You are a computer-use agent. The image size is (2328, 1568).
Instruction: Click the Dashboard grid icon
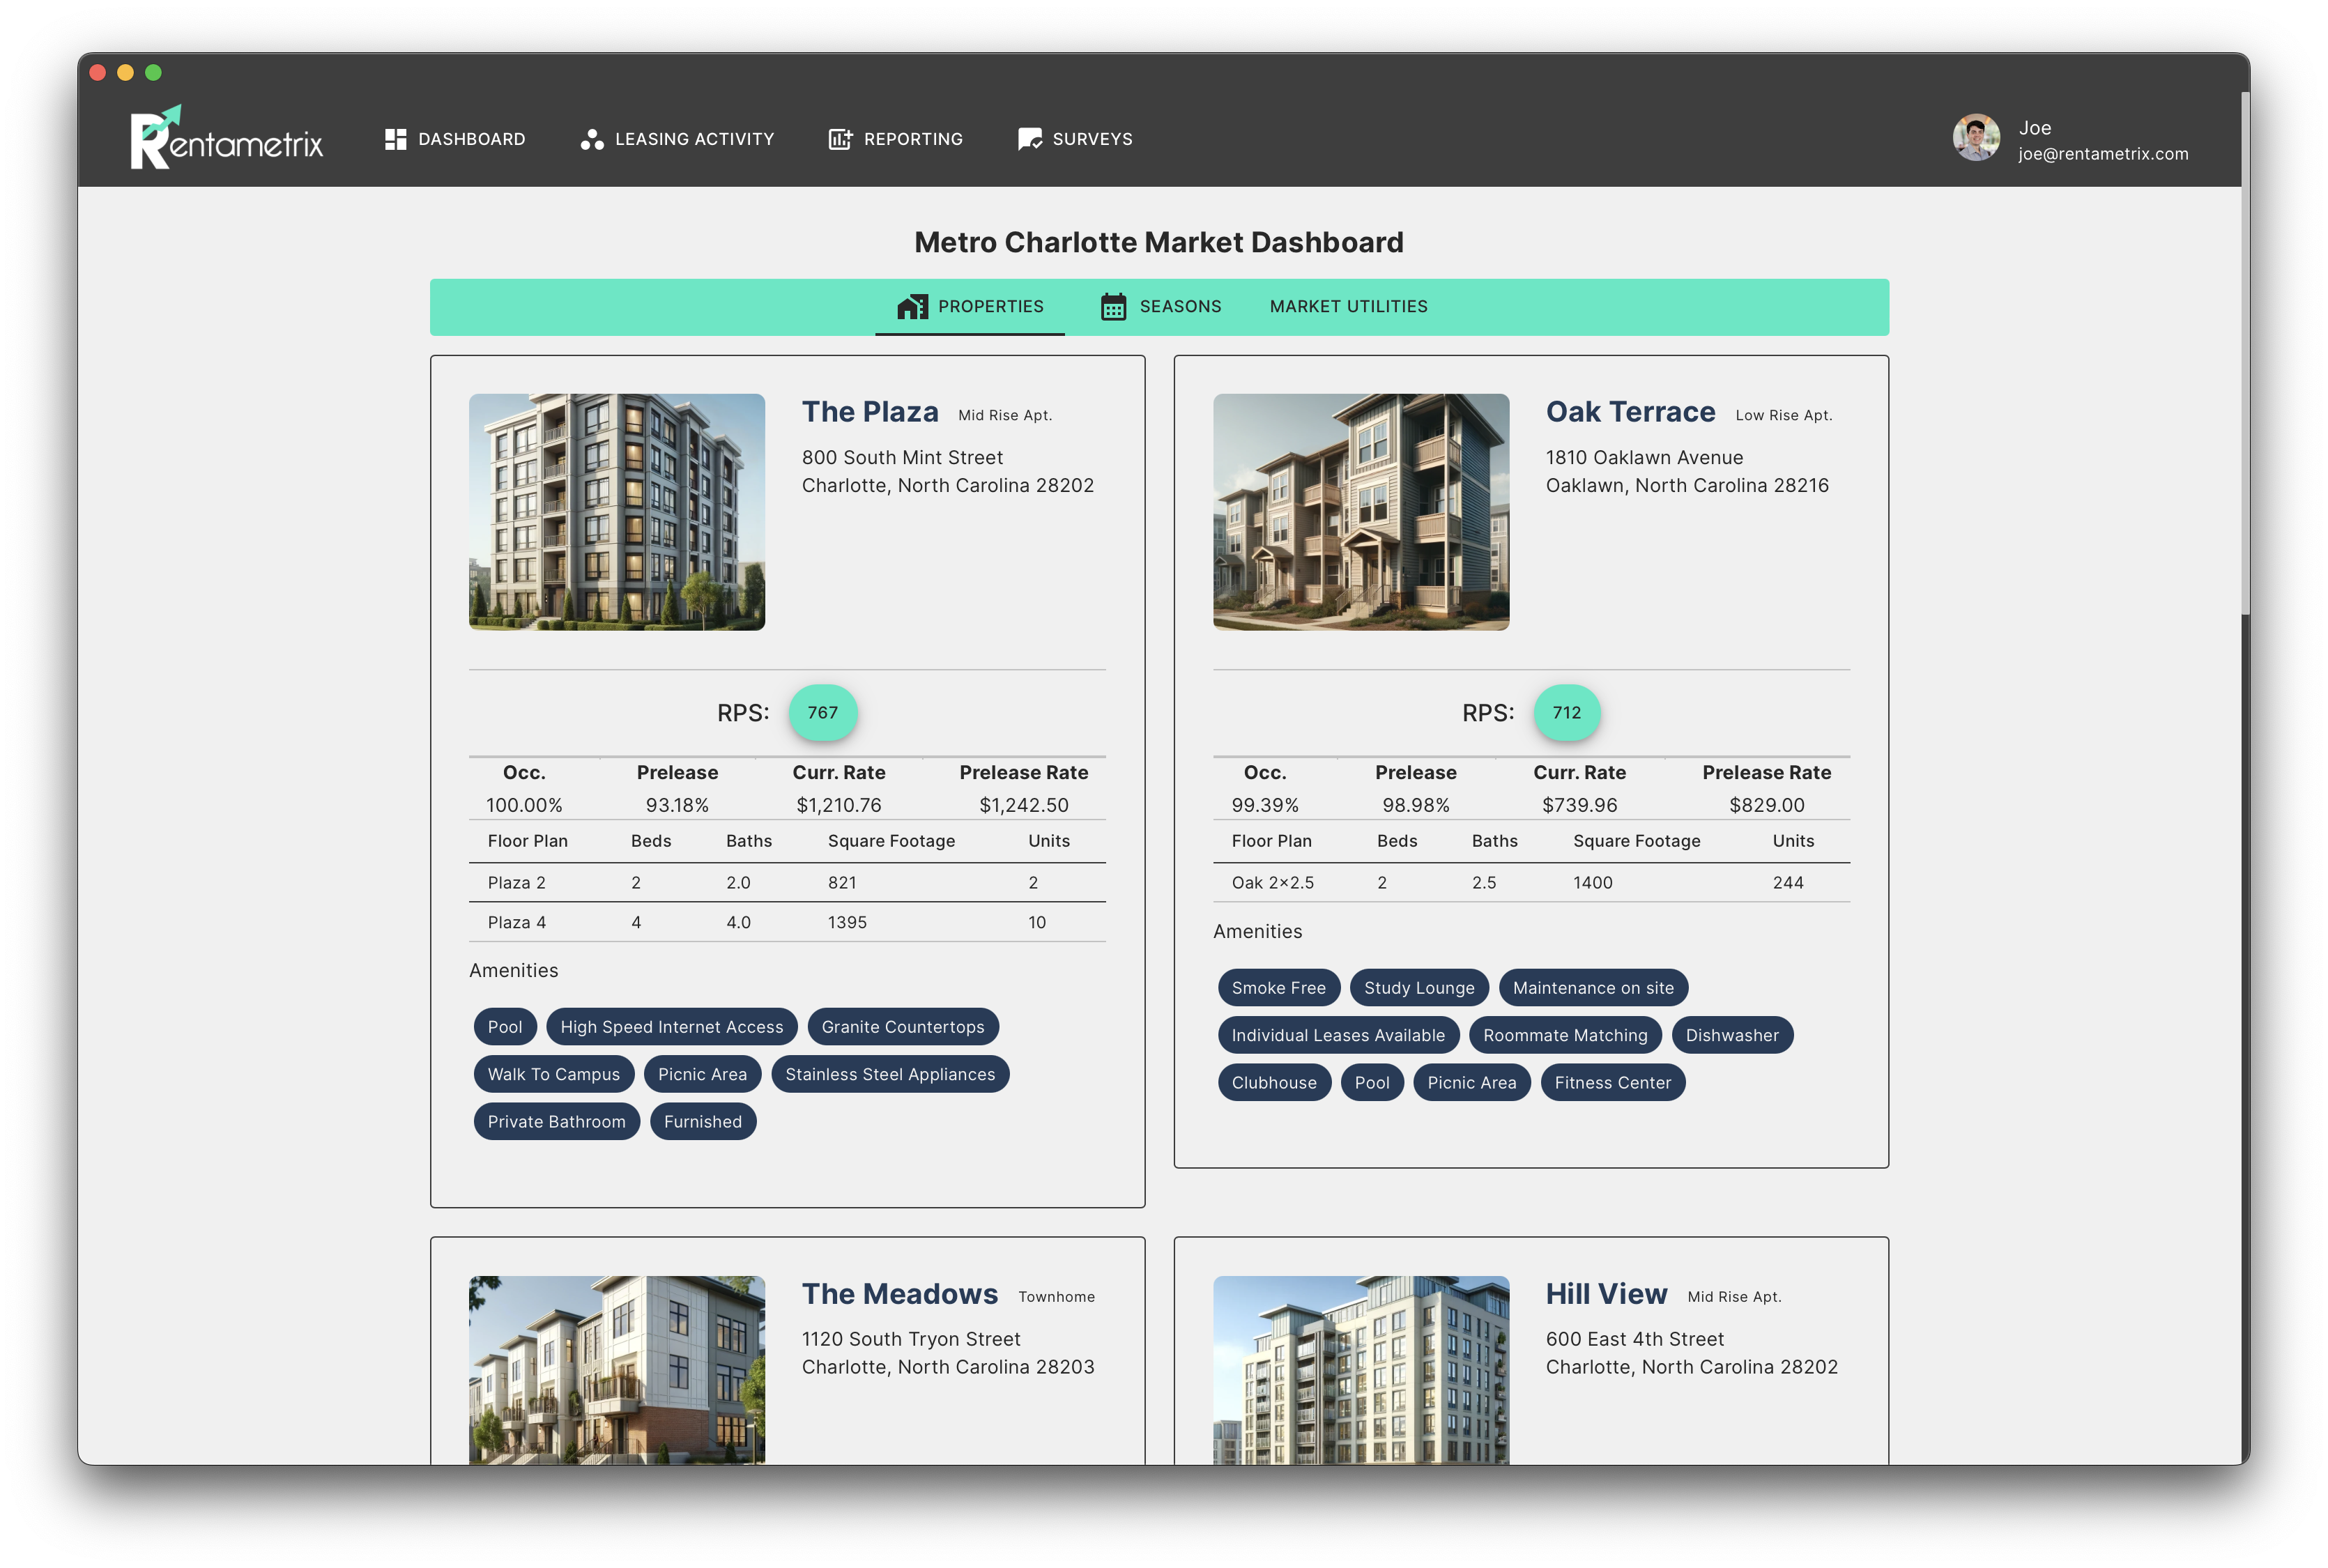click(395, 139)
